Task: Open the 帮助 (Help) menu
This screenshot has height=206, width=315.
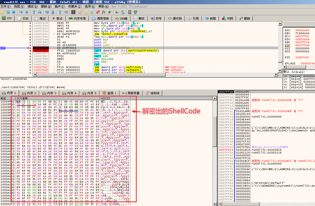Action: (104, 7)
